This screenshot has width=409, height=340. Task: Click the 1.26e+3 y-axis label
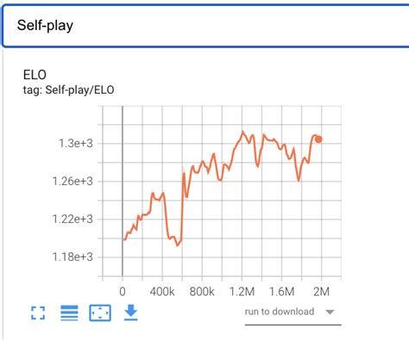coord(72,181)
